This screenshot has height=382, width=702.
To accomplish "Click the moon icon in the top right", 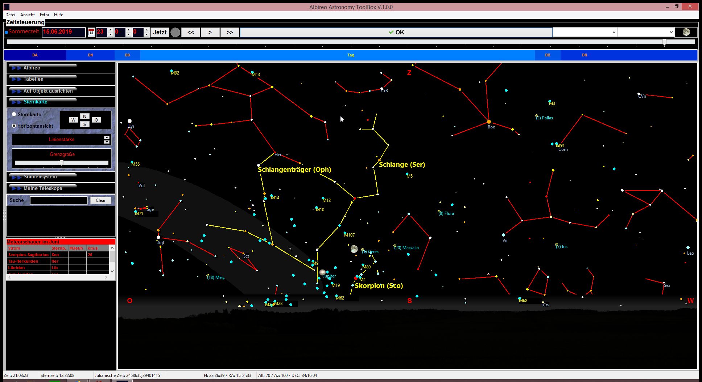I will click(x=686, y=32).
